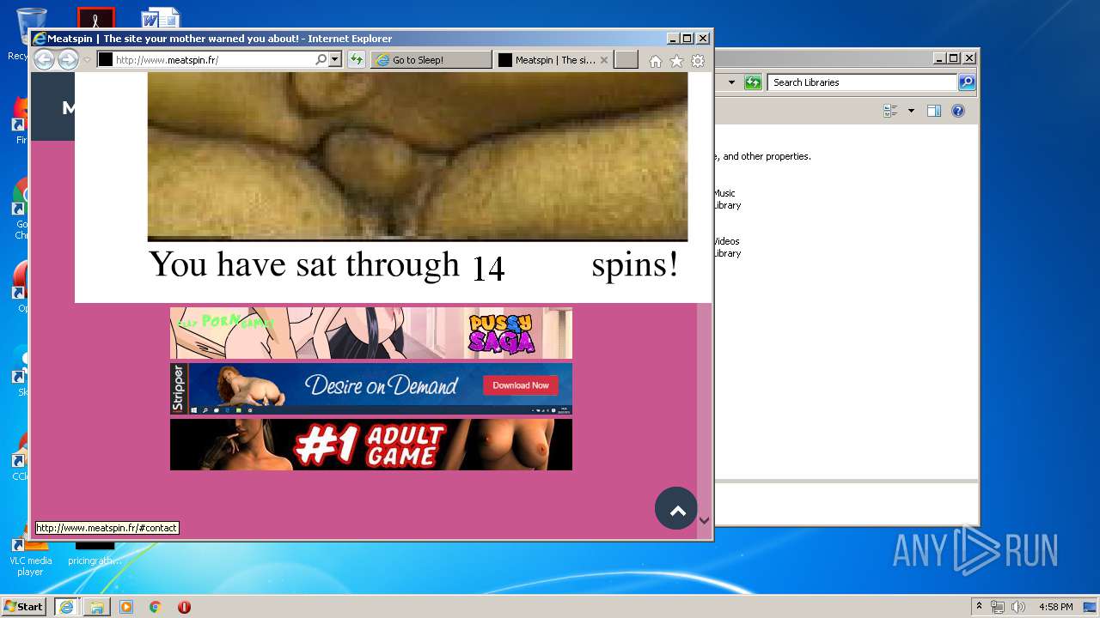Open the volume speaker tray icon
The image size is (1100, 618).
pos(1018,607)
